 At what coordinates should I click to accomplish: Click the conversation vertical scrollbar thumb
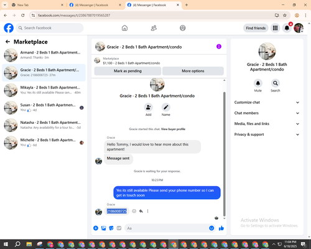224,154
